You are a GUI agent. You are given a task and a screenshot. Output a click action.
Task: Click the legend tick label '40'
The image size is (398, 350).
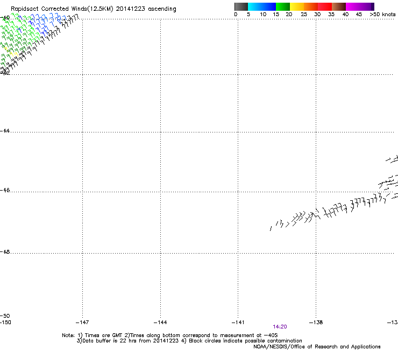click(345, 15)
